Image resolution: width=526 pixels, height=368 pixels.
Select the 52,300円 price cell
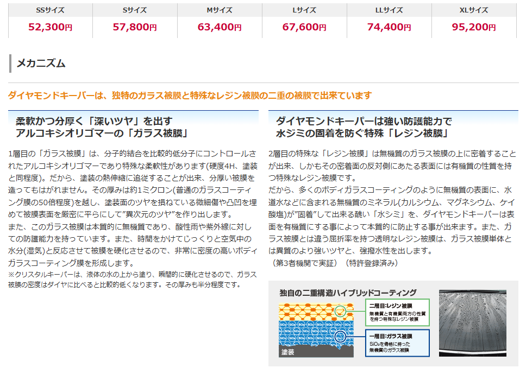click(x=51, y=27)
